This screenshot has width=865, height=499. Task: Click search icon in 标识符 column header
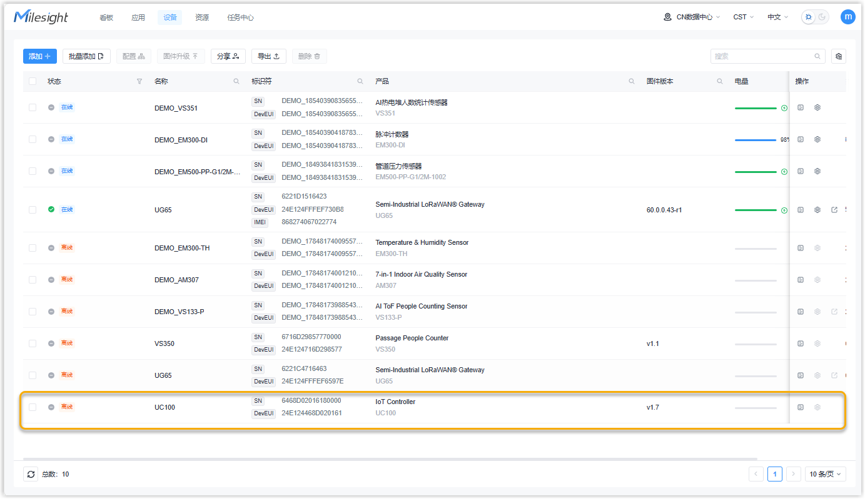pyautogui.click(x=360, y=81)
